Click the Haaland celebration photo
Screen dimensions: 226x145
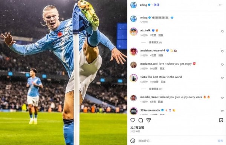coord(63,72)
